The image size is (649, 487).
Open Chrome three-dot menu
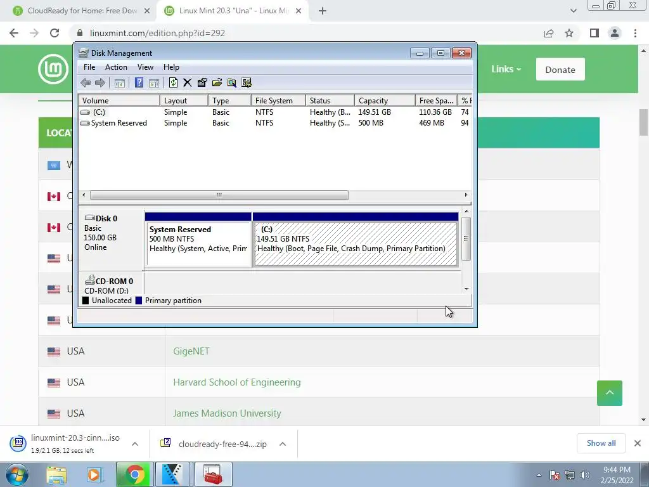point(635,33)
